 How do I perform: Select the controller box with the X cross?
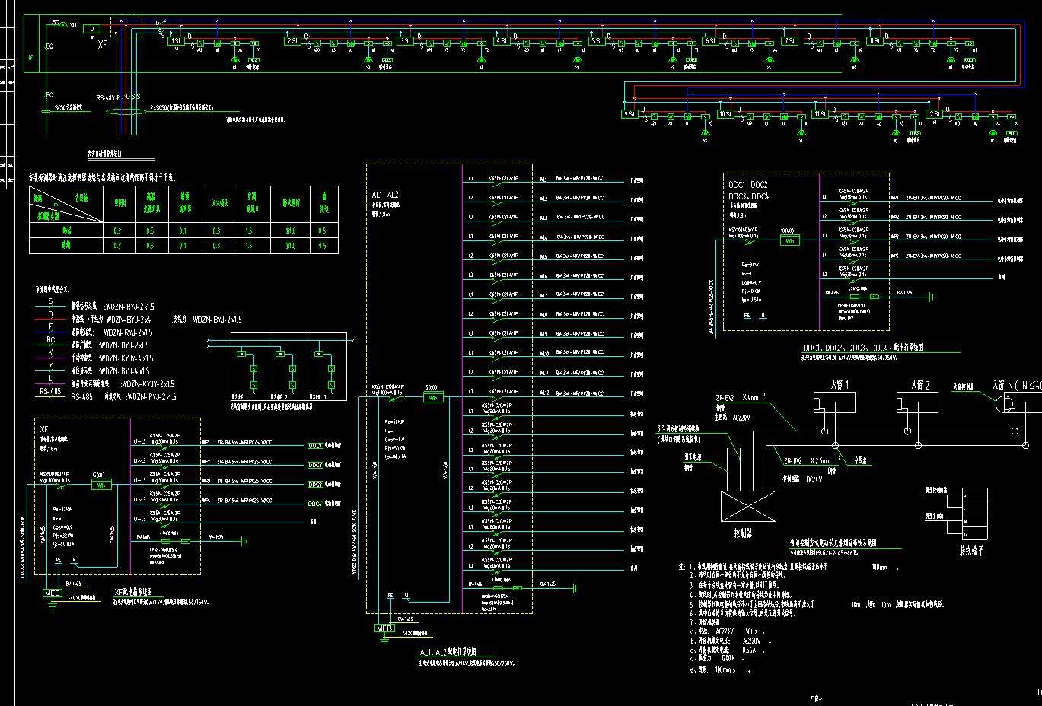click(x=748, y=506)
